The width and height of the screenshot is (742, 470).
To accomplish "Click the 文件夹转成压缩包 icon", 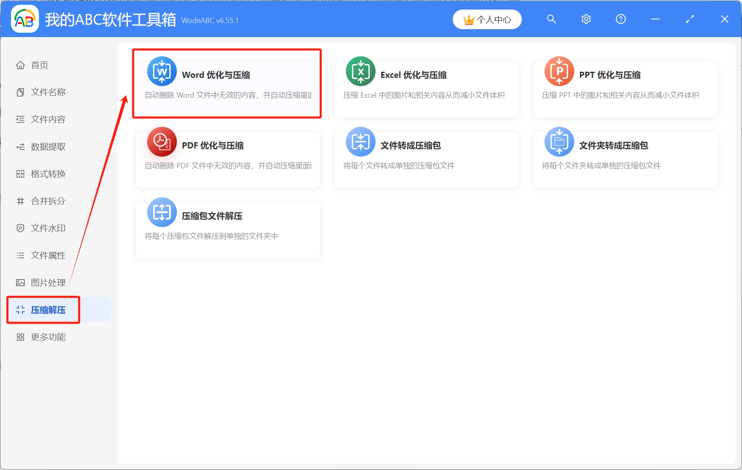I will [x=559, y=142].
